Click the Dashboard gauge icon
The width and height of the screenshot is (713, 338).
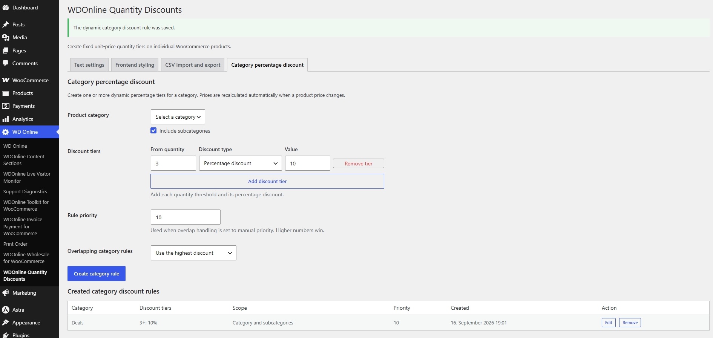click(6, 8)
